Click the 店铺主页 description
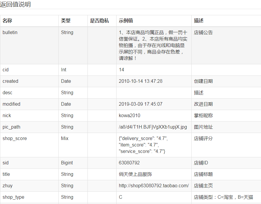Screen dimensions: 261x204 click(203, 186)
